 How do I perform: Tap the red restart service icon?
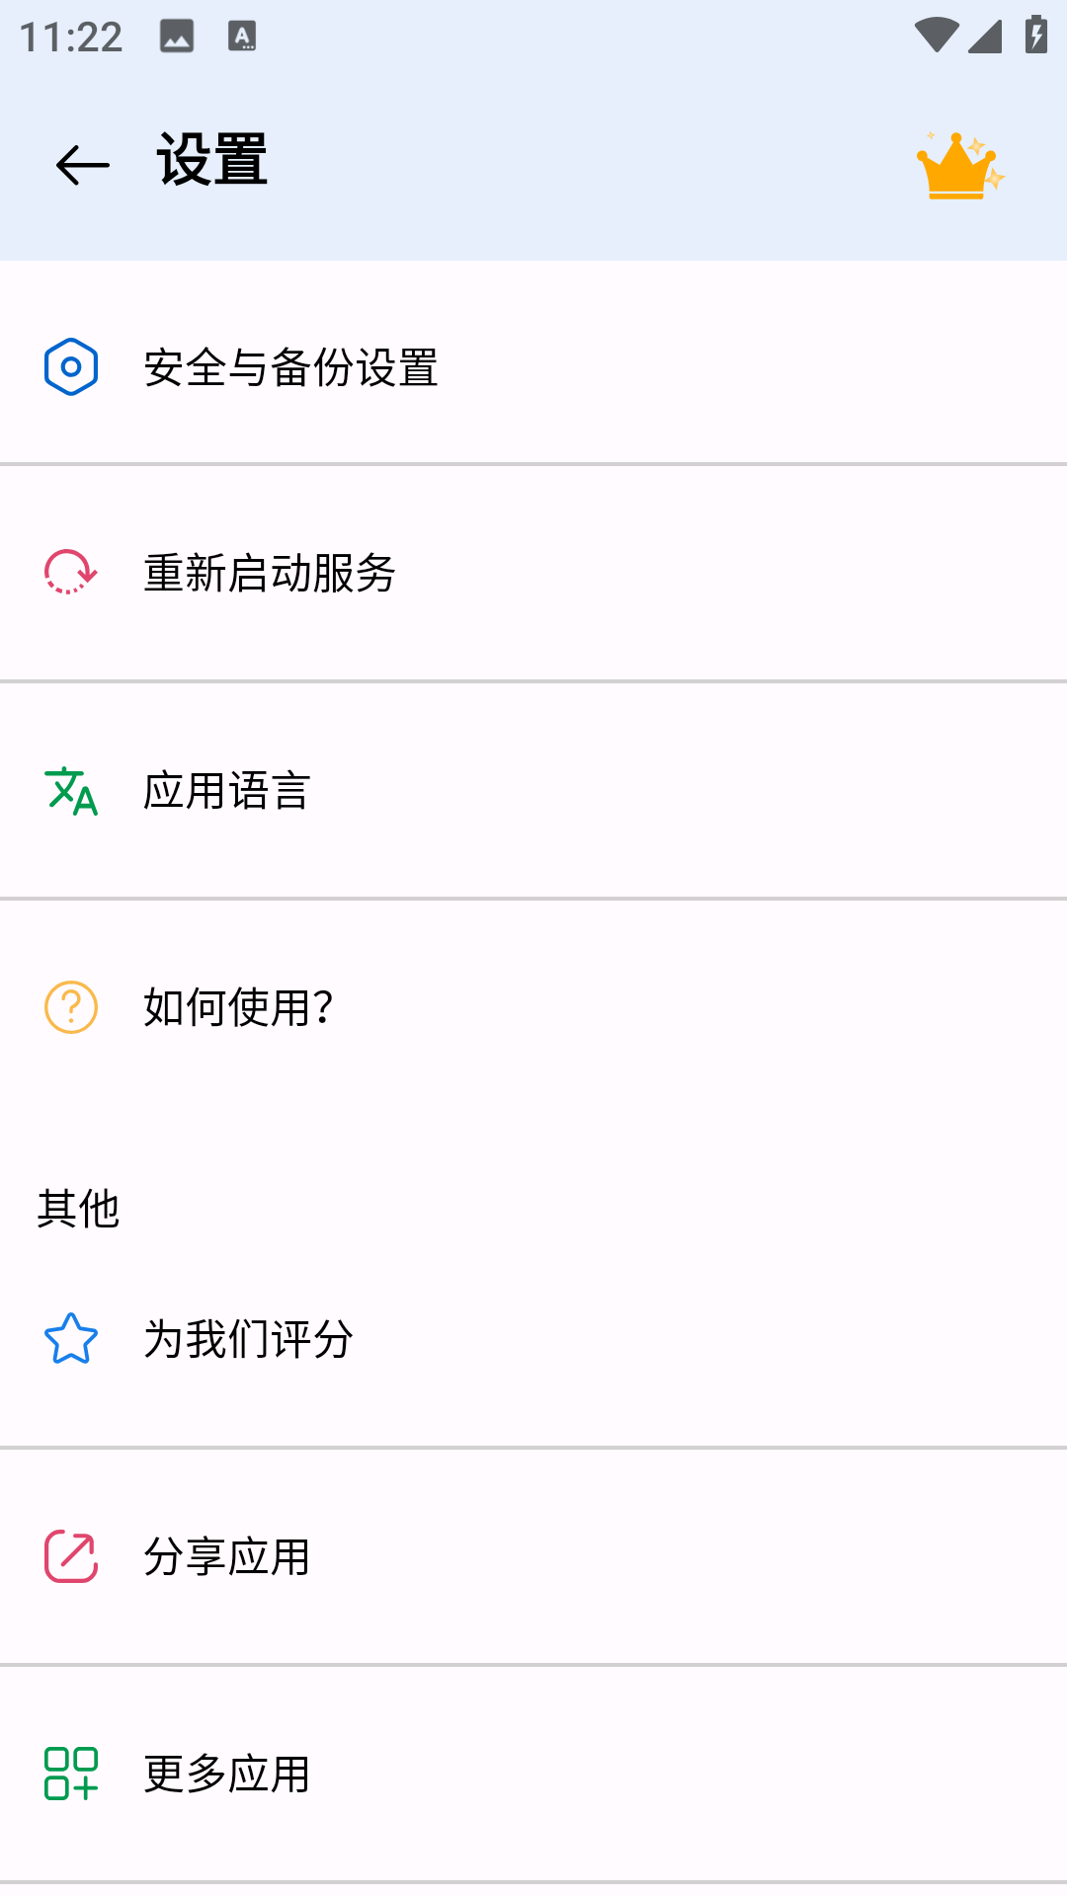[x=71, y=573]
